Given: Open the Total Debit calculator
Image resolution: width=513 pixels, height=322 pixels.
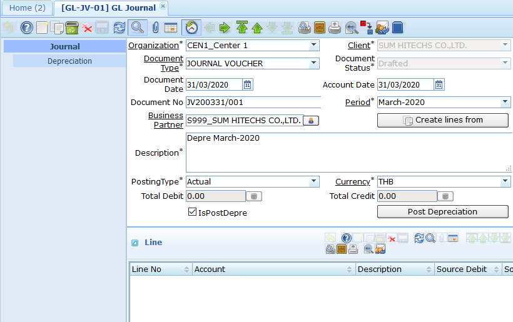Looking at the screenshot, I should click(x=254, y=196).
